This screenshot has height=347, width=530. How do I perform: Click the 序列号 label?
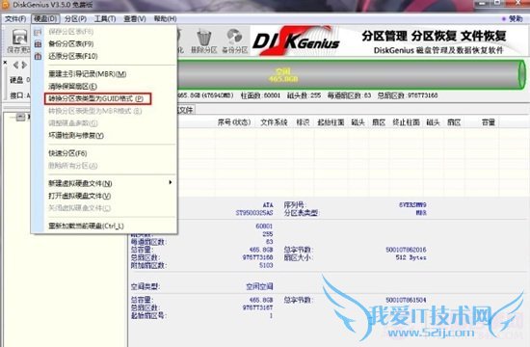(295, 205)
